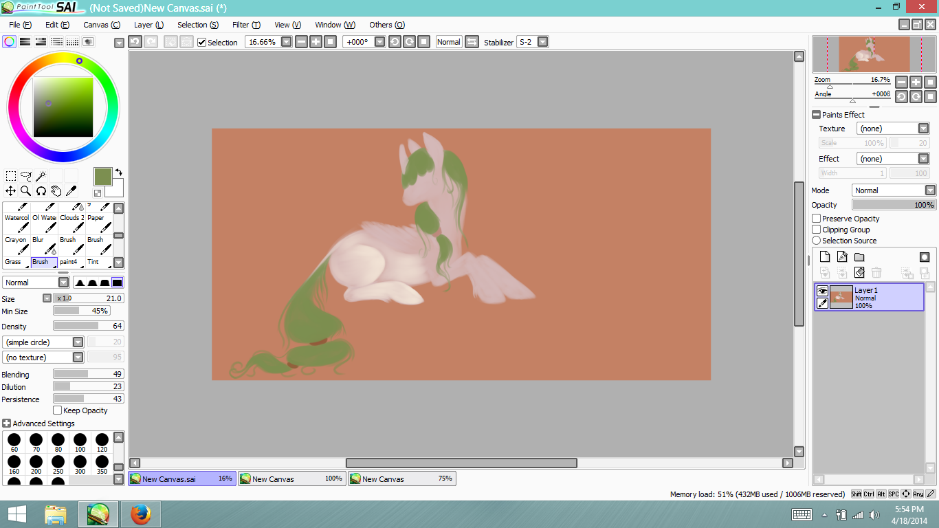
Task: Expand the Advanced Settings section
Action: coord(7,423)
